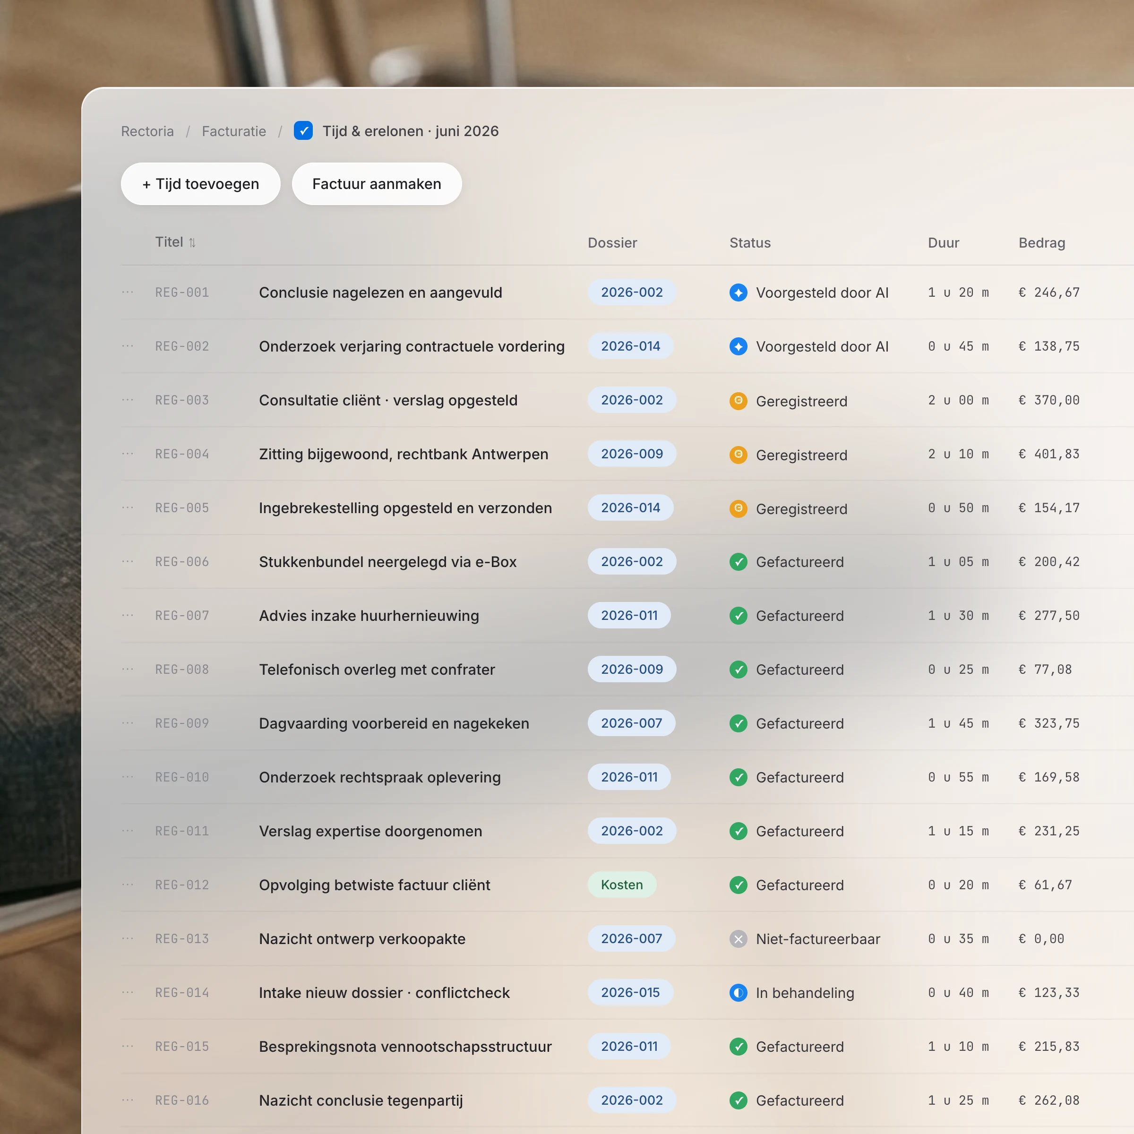The height and width of the screenshot is (1134, 1134).
Task: Click the green Gefactureerd checkmark for REG-006
Action: [739, 562]
